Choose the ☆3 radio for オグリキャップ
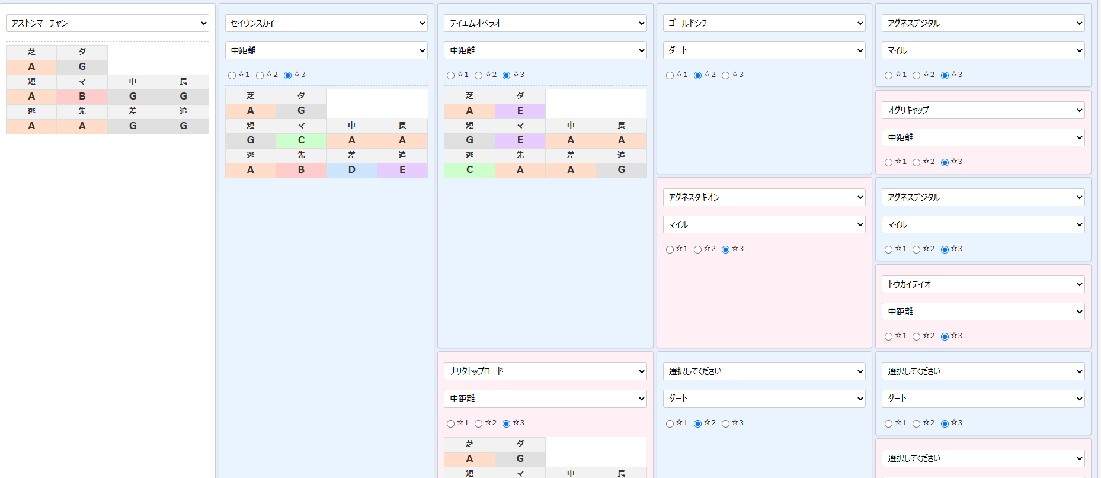 (945, 162)
